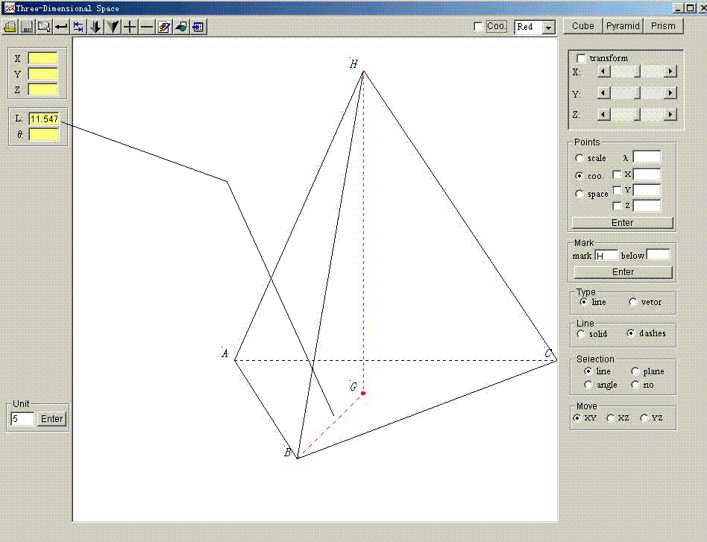The image size is (707, 542).
Task: Click Enter button in Points group
Action: (622, 223)
